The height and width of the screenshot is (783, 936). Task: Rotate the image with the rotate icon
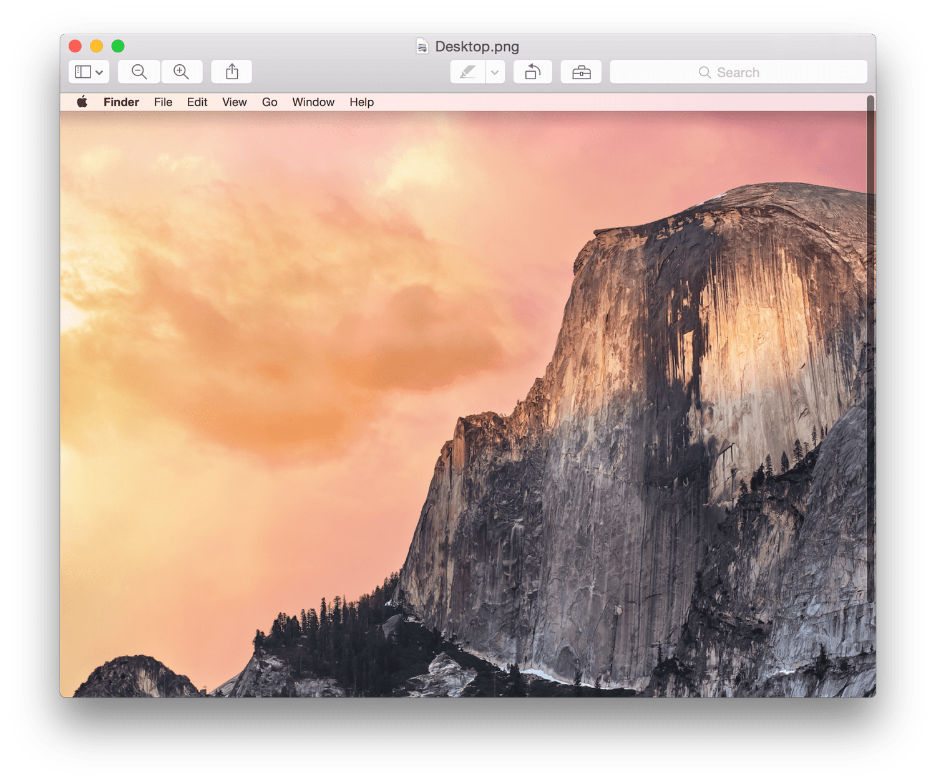[533, 72]
